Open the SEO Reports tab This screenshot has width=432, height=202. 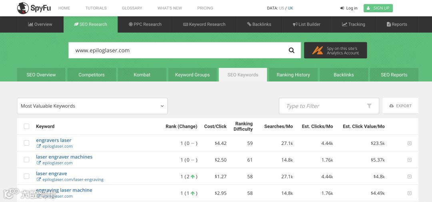394,75
